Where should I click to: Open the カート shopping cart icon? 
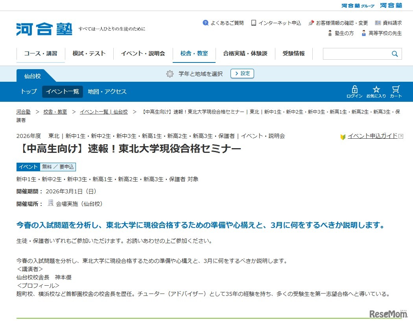click(x=396, y=90)
